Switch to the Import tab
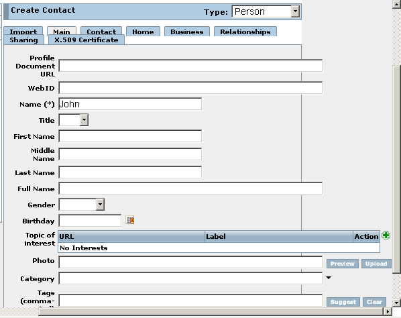The image size is (401, 318). (x=23, y=32)
